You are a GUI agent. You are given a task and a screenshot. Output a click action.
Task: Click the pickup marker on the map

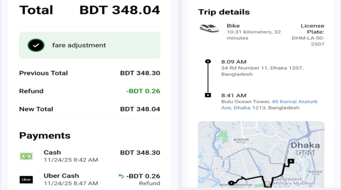(x=231, y=183)
